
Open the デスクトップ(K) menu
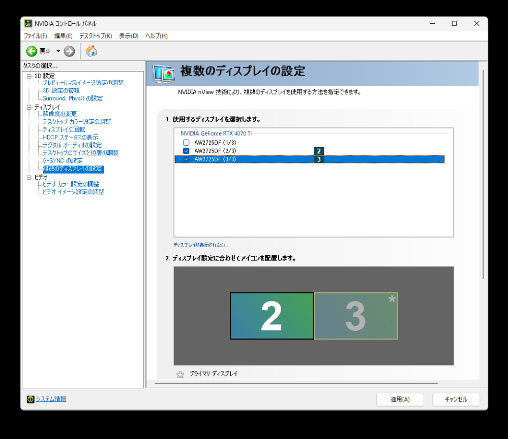click(x=96, y=36)
